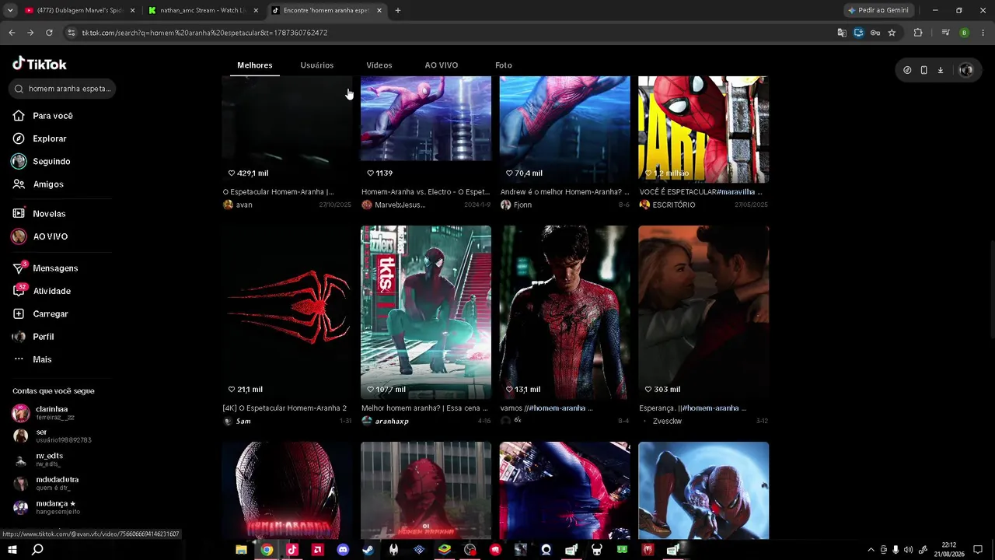Close the nathan_amc Stream browser tab
The width and height of the screenshot is (995, 560).
pos(256,11)
